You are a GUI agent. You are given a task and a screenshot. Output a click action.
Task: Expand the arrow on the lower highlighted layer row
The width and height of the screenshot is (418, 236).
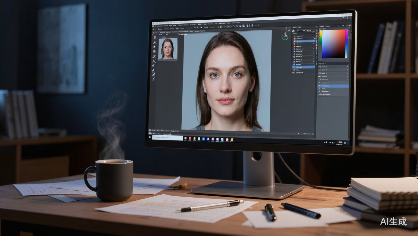coord(313,67)
